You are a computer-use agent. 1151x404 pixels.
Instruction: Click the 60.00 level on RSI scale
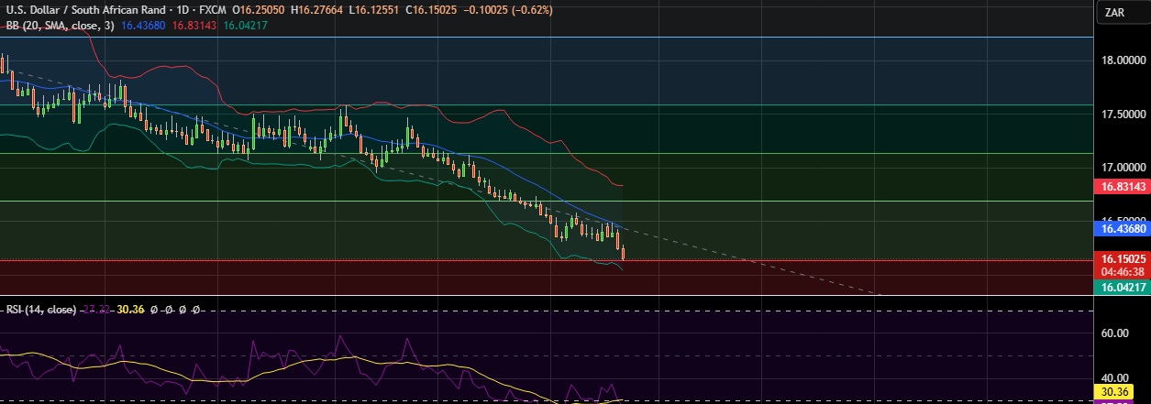pos(1114,333)
